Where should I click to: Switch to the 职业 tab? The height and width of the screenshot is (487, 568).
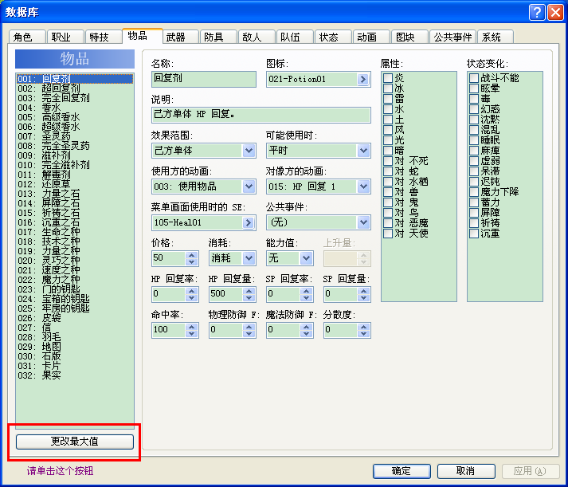coord(65,37)
